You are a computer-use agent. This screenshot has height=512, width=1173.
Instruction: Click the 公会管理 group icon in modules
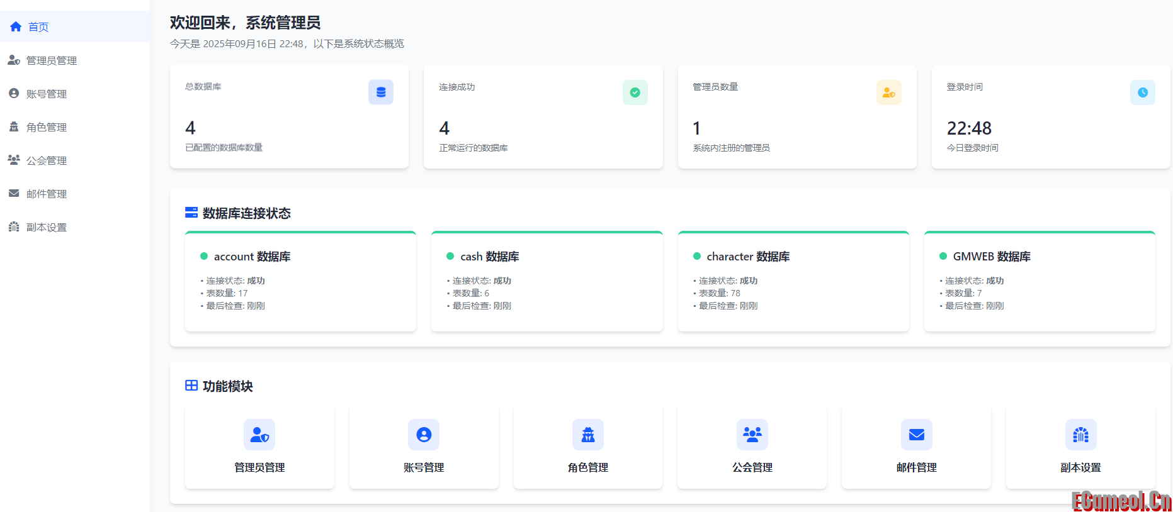pos(752,435)
